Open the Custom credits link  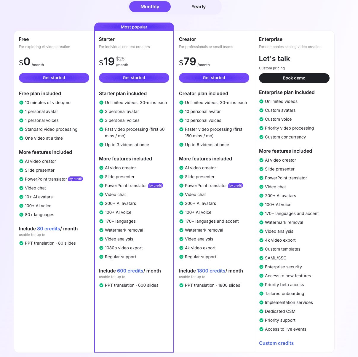tap(276, 343)
